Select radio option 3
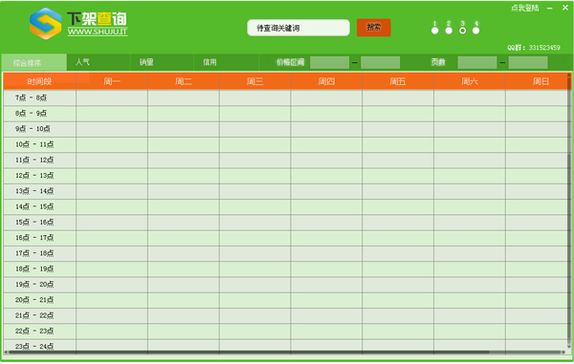The width and height of the screenshot is (574, 364). 463,31
